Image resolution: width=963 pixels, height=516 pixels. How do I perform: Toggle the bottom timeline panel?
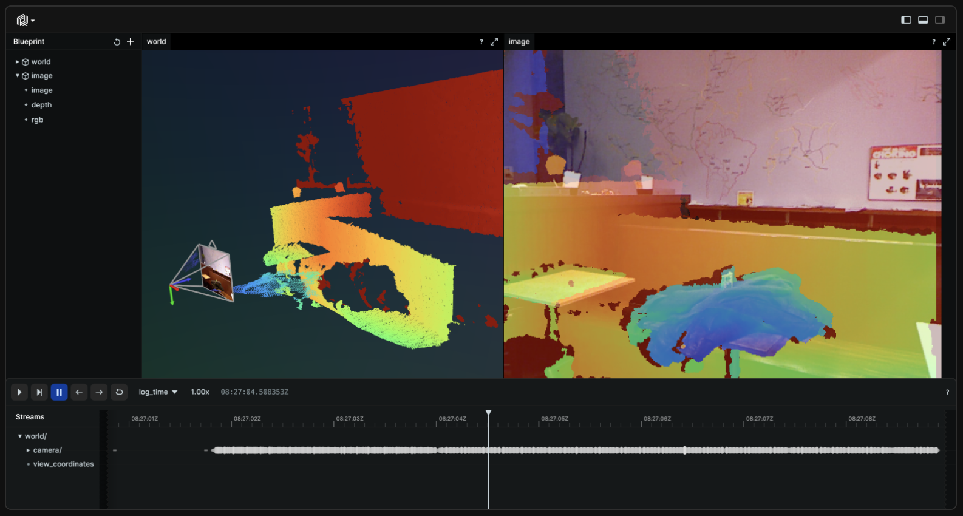tap(923, 20)
